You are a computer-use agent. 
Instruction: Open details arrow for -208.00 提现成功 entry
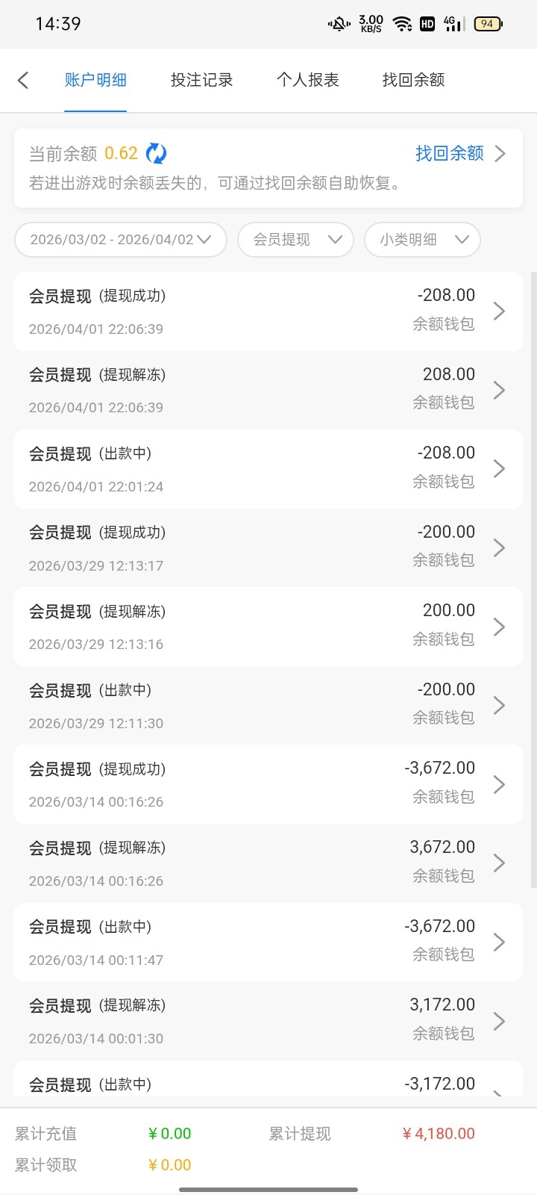(x=499, y=311)
